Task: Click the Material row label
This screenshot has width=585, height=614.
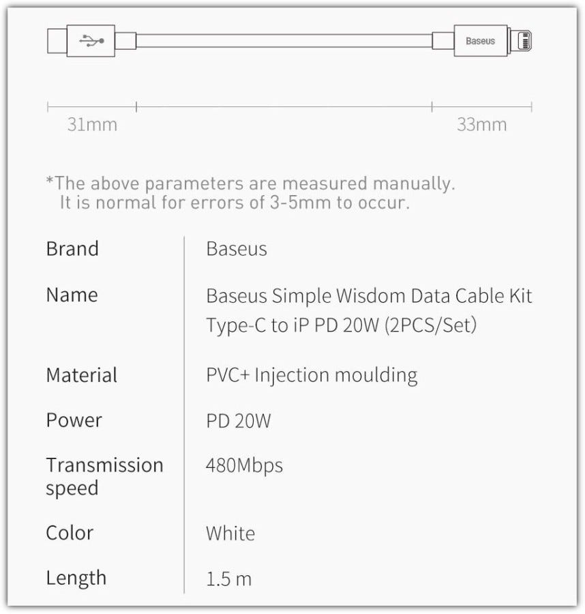Action: click(x=81, y=375)
